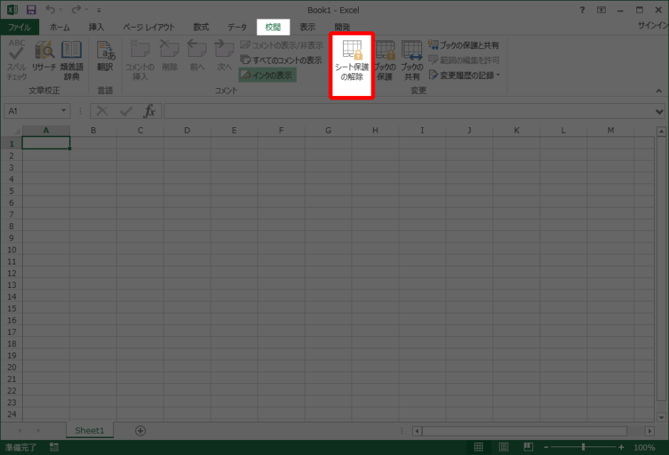Click the 翻訳 translate tool

click(105, 60)
